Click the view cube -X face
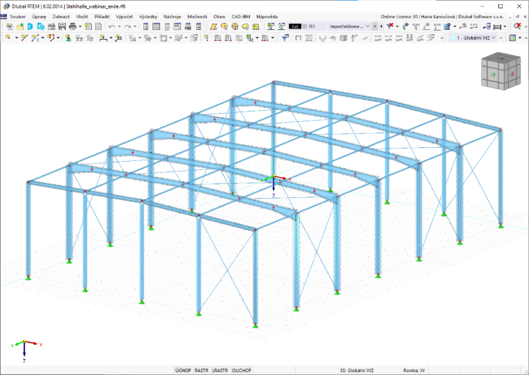This screenshot has height=375, width=529. (512, 74)
